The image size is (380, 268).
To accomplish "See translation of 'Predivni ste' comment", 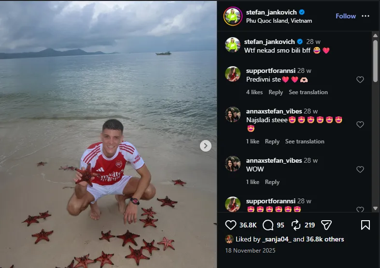I will 308,92.
